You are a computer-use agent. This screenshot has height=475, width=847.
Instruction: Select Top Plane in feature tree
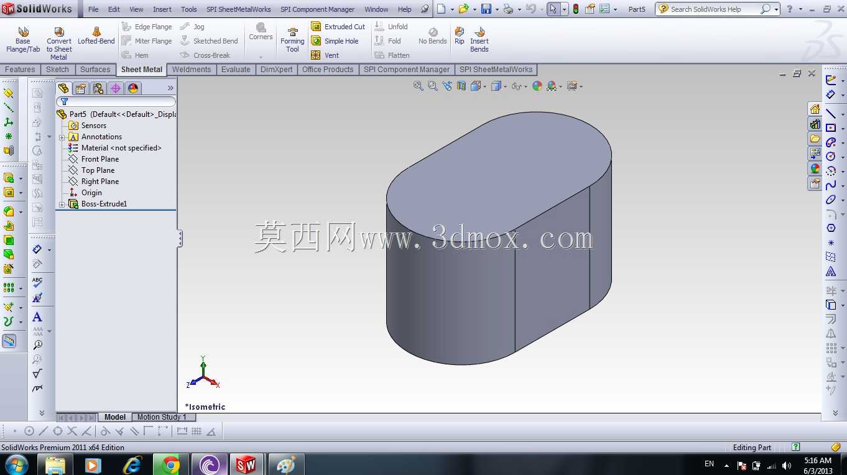point(92,170)
